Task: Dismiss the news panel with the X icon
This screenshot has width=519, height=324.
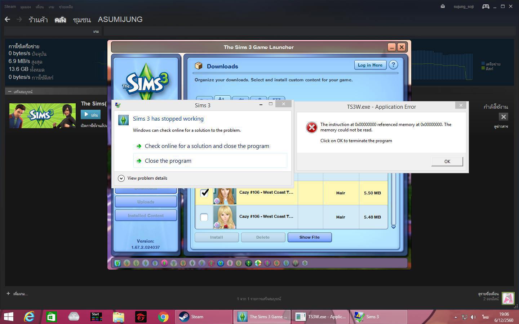Action: tap(504, 117)
